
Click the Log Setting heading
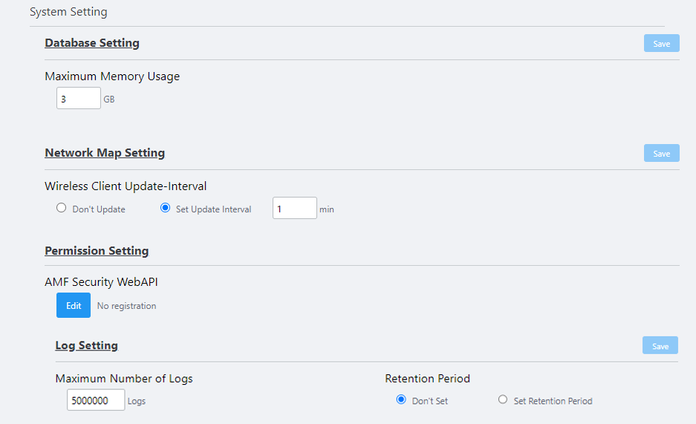(86, 345)
